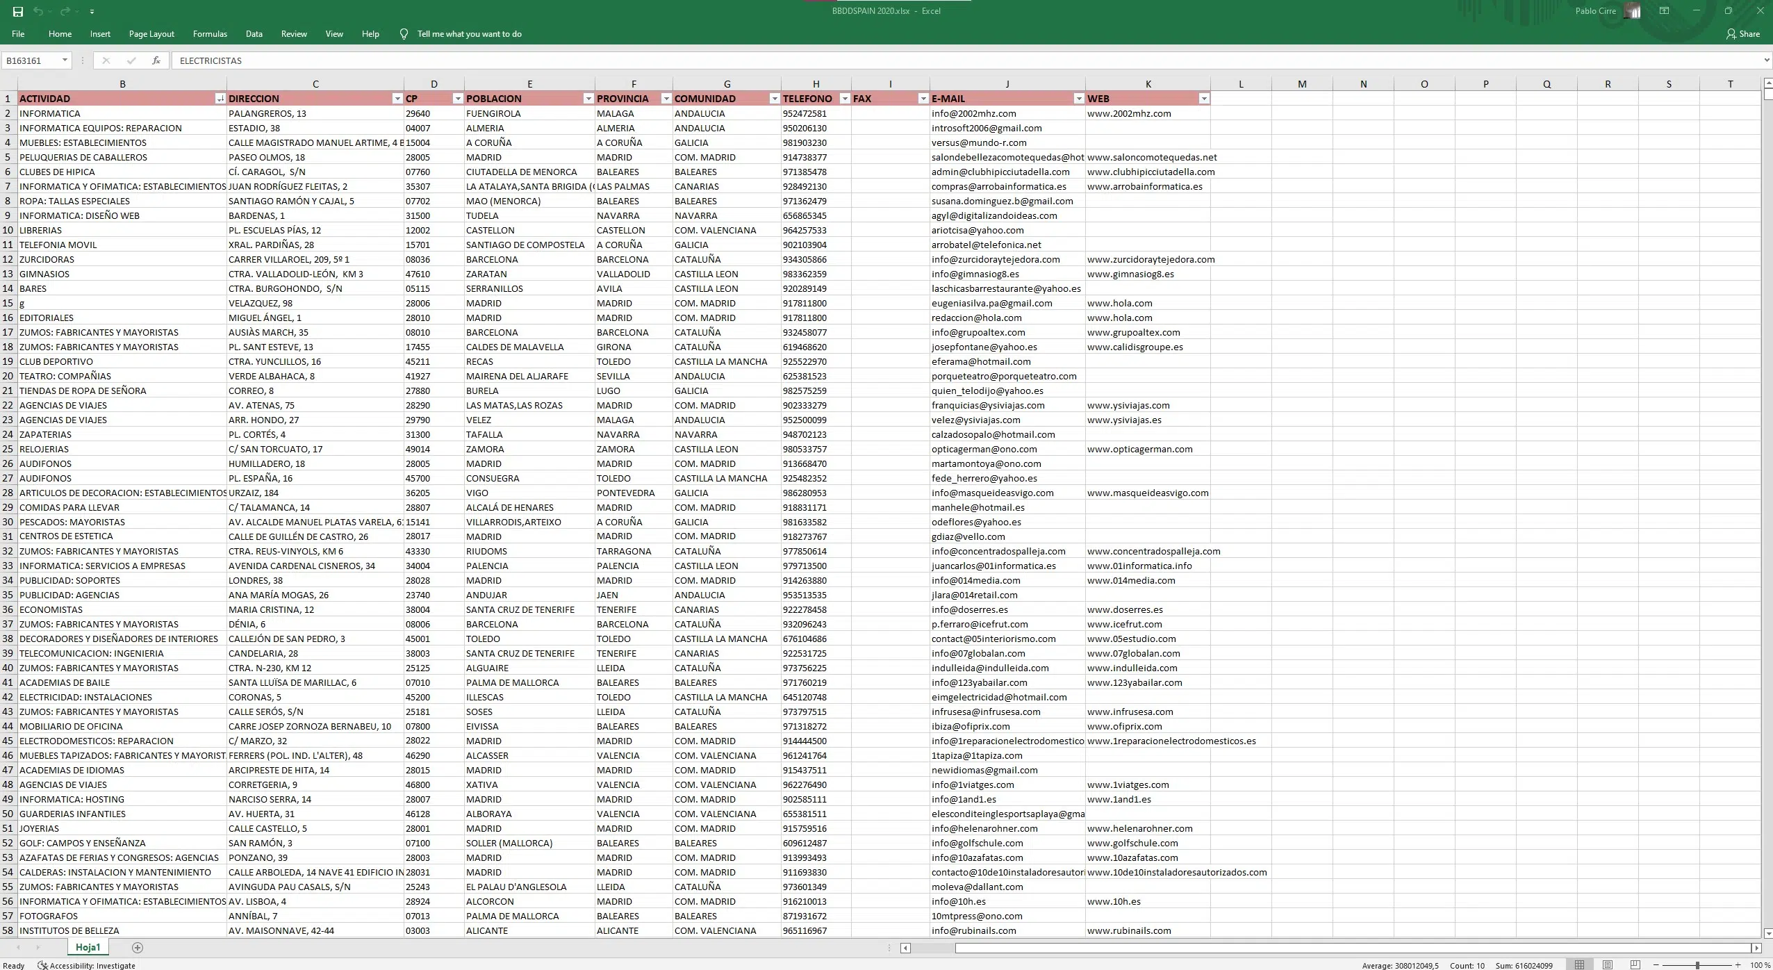
Task: Click the 100 % zoom level
Action: pyautogui.click(x=1760, y=965)
